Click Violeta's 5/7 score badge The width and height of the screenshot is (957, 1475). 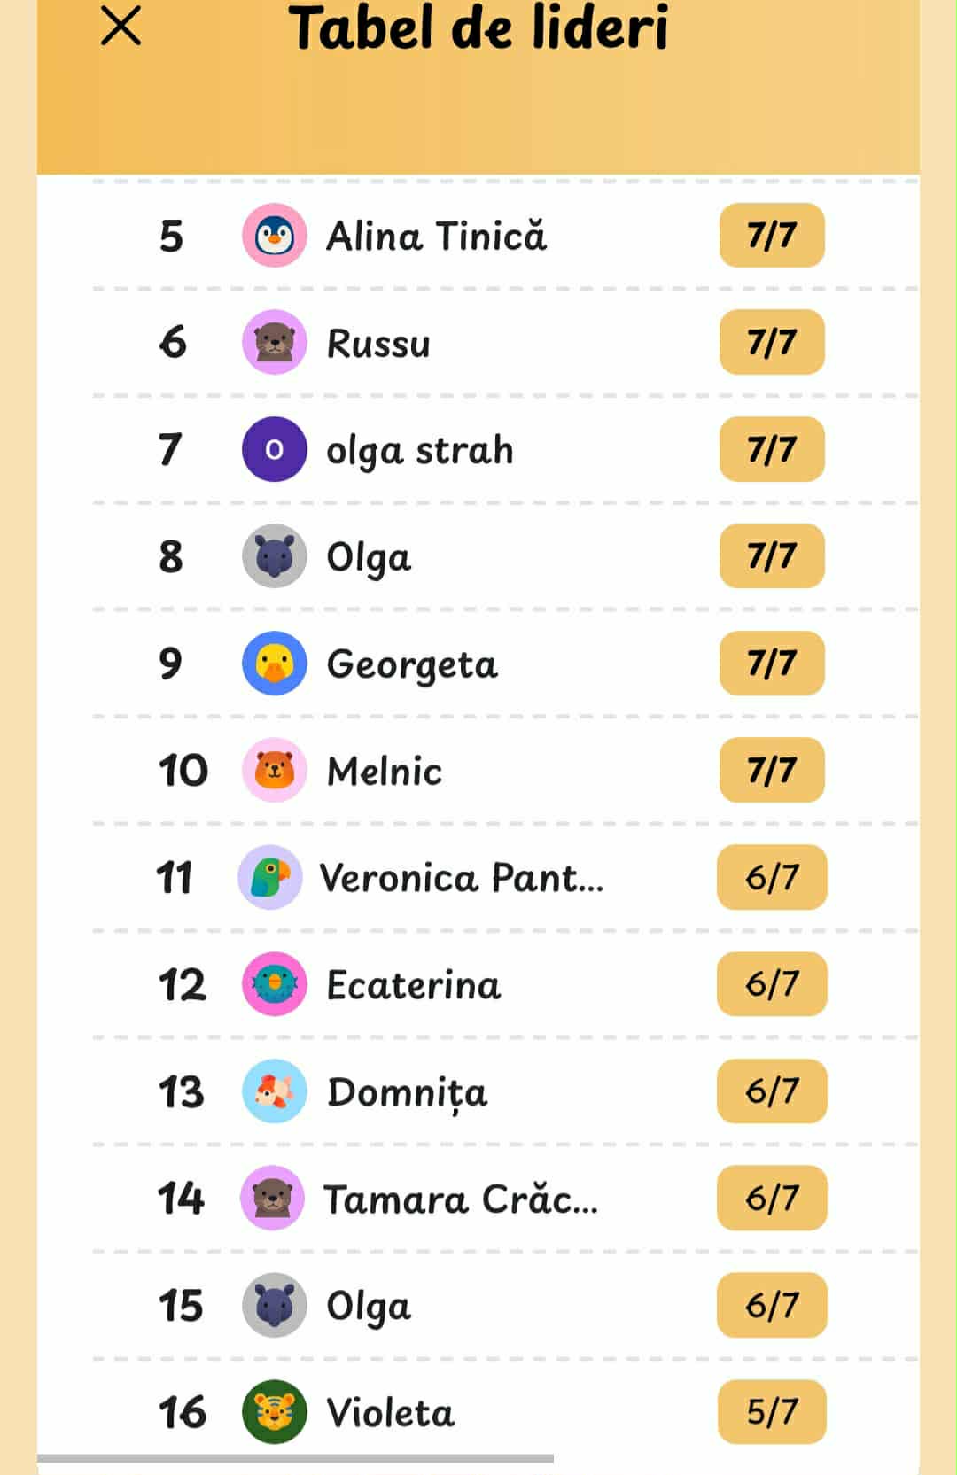pyautogui.click(x=772, y=1412)
